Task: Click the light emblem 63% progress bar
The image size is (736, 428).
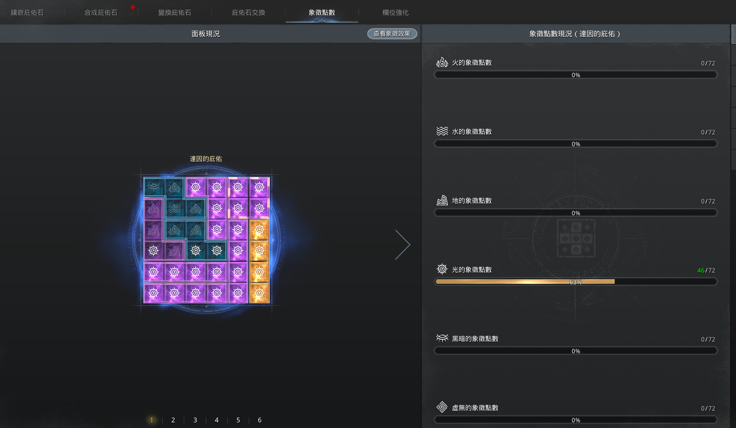Action: (x=576, y=282)
